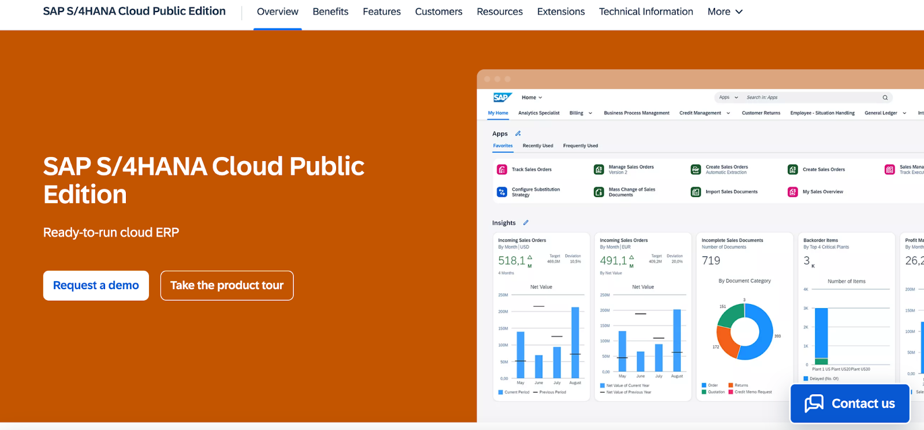Click the Track Sales Orders icon
924x430 pixels.
pos(502,170)
